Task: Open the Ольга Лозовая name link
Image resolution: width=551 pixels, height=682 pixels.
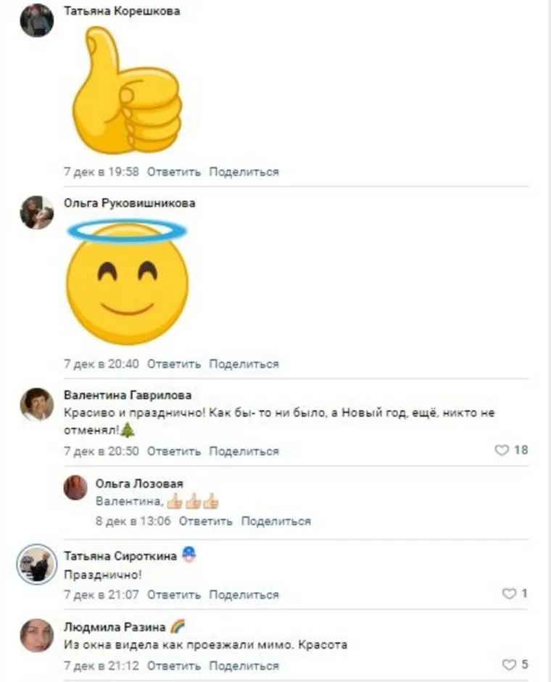Action: [139, 484]
